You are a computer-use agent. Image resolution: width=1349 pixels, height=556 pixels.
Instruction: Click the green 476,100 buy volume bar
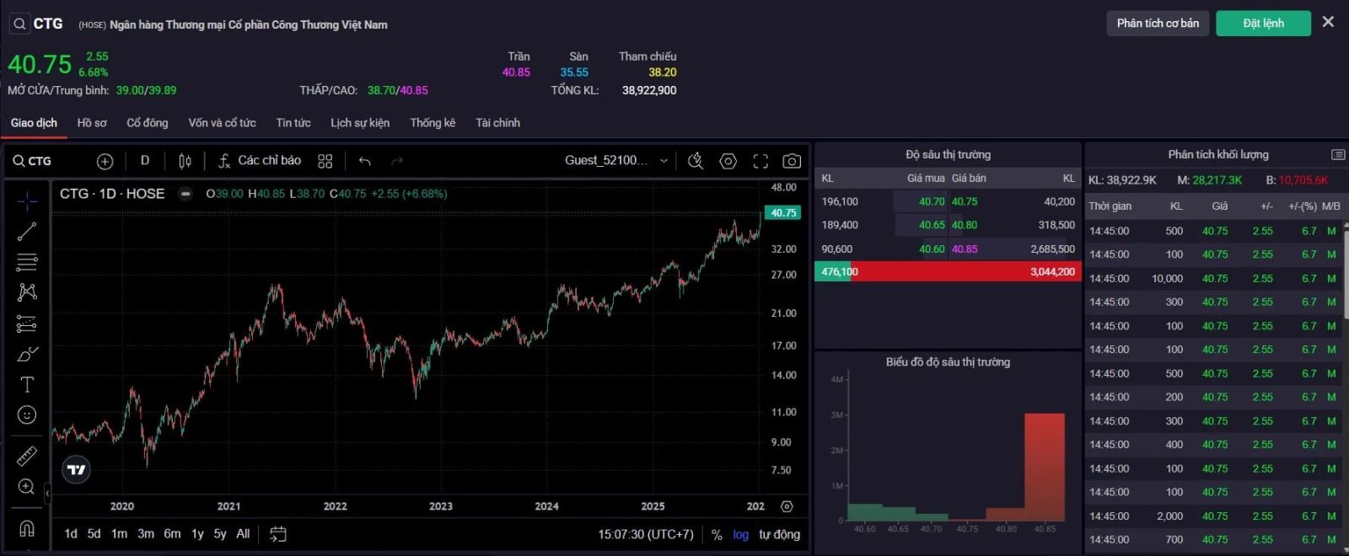pyautogui.click(x=833, y=271)
